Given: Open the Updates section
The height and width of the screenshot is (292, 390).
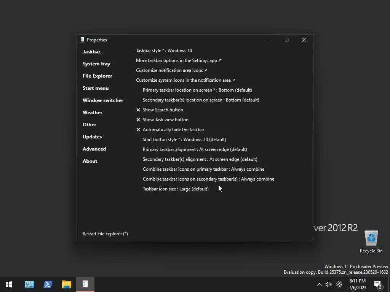Looking at the screenshot, I should (92, 137).
